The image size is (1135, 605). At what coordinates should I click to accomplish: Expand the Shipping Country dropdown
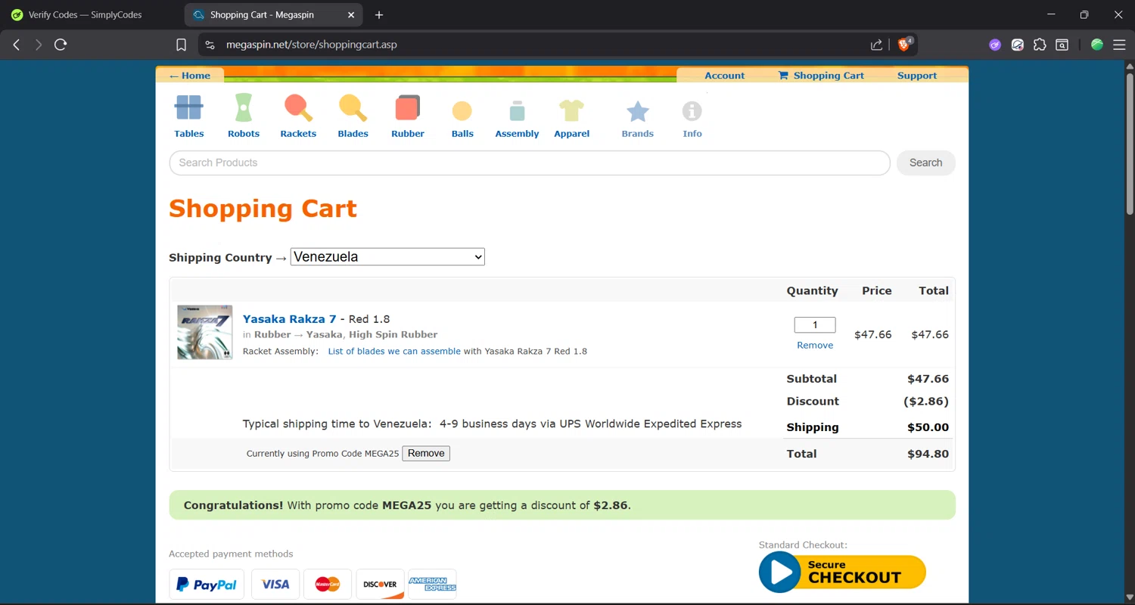[x=387, y=256]
